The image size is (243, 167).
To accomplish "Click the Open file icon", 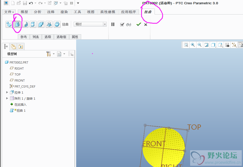I will [x=19, y=3].
